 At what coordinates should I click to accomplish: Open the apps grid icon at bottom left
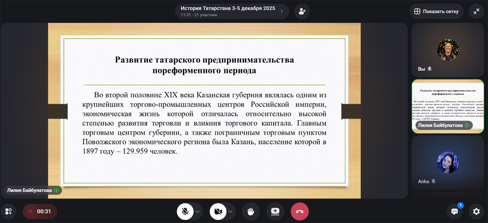coord(8,211)
